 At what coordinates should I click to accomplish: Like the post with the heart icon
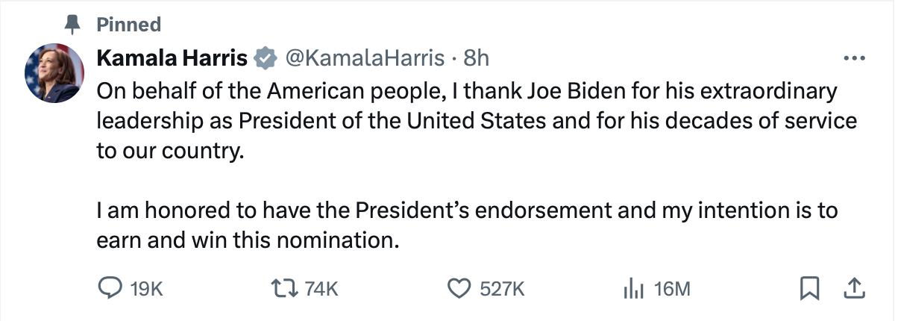[x=459, y=288]
